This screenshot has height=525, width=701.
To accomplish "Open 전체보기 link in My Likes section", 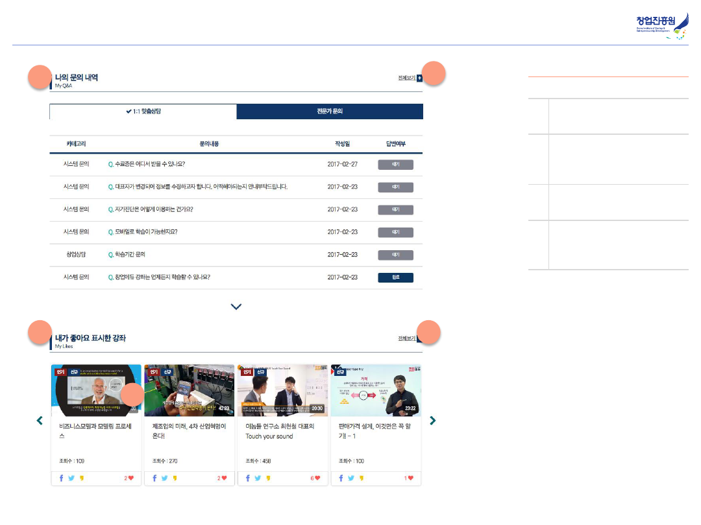I will 407,338.
